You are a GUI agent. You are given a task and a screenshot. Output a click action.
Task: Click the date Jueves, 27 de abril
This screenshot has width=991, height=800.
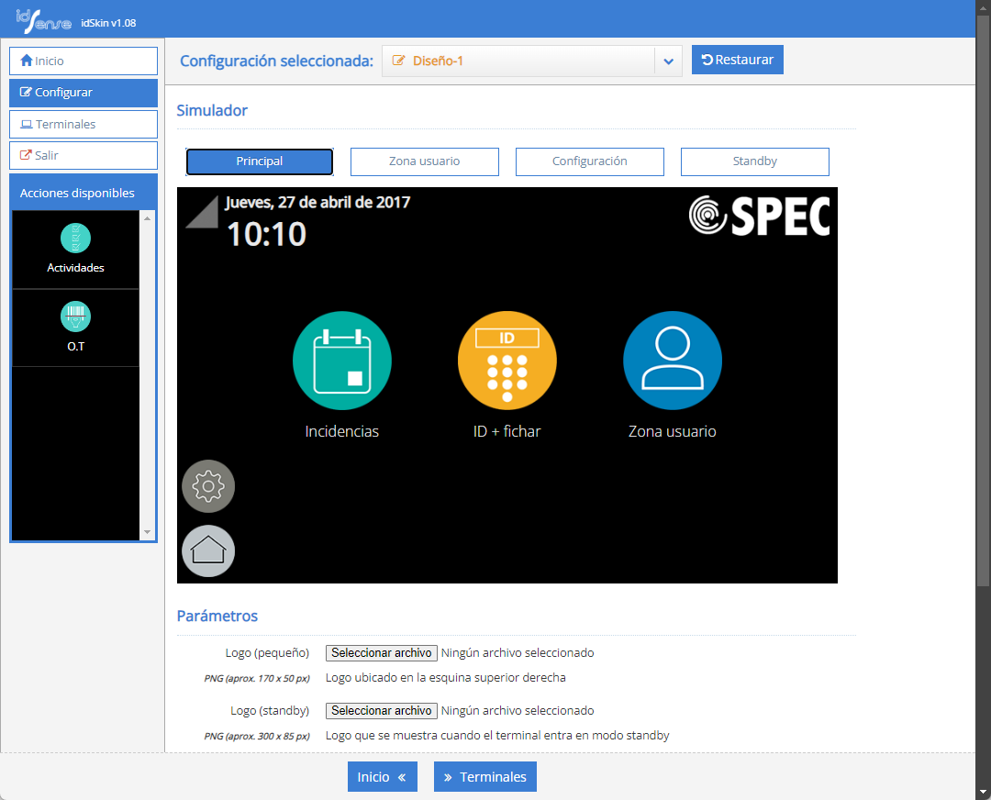coord(317,203)
